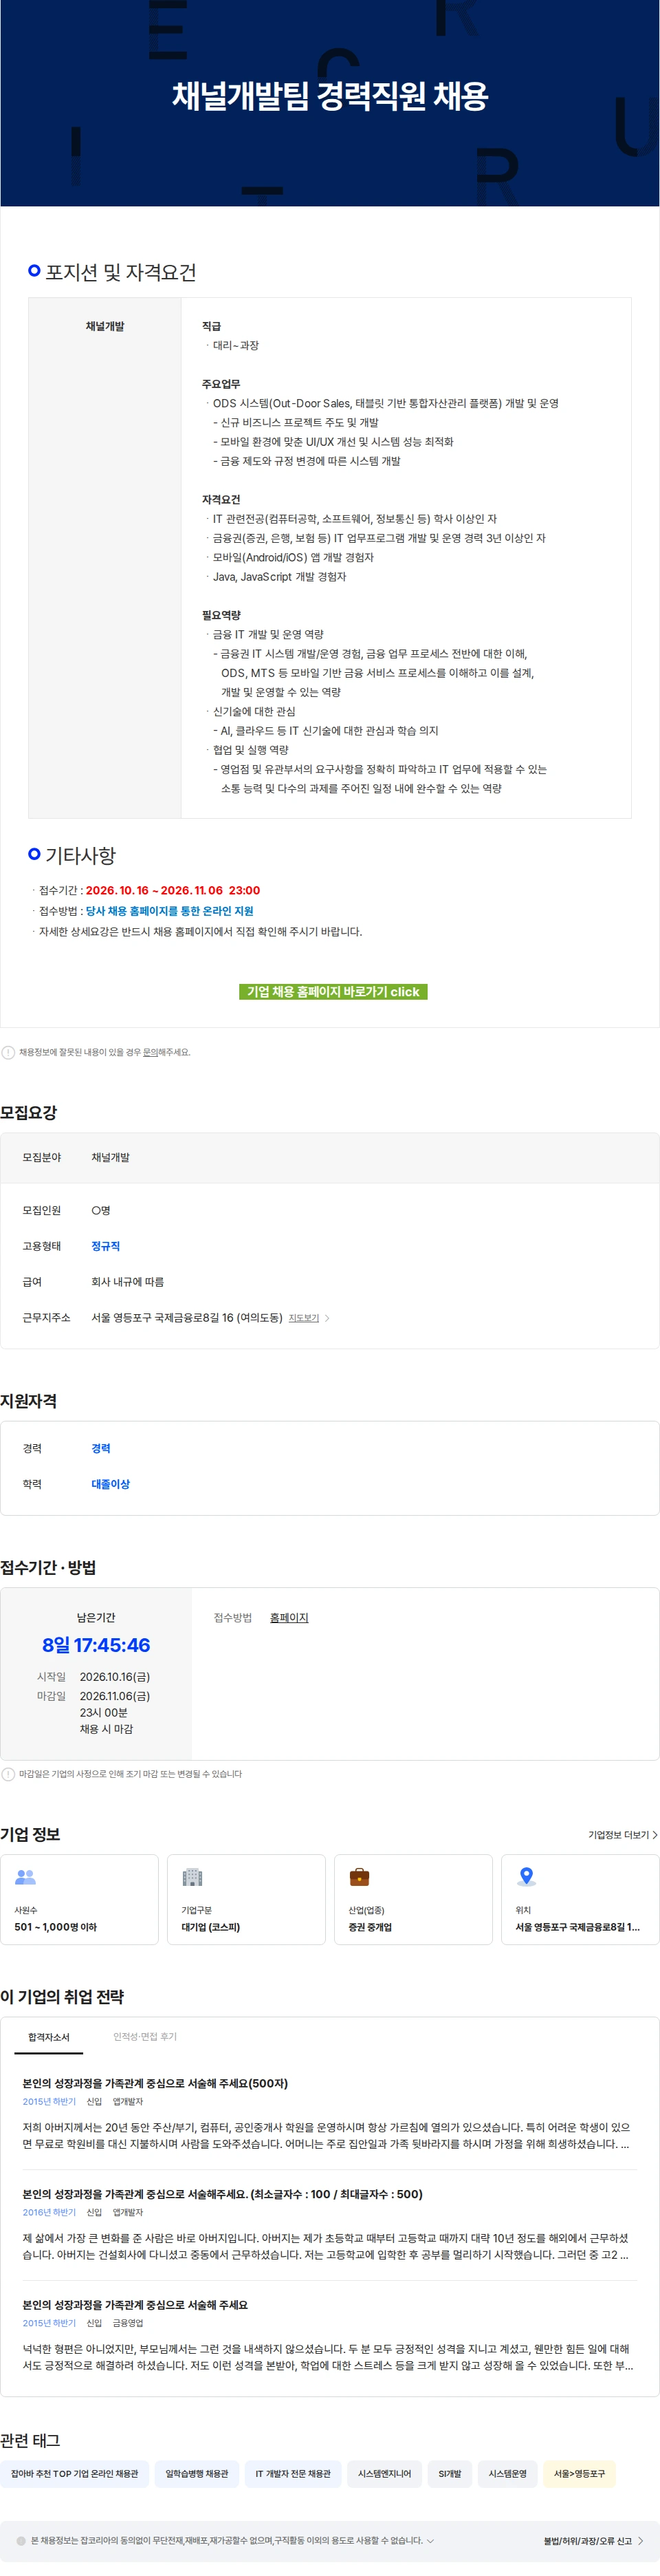This screenshot has height=2576, width=660.
Task: Click the 기업구분 building icon
Action: click(192, 1877)
